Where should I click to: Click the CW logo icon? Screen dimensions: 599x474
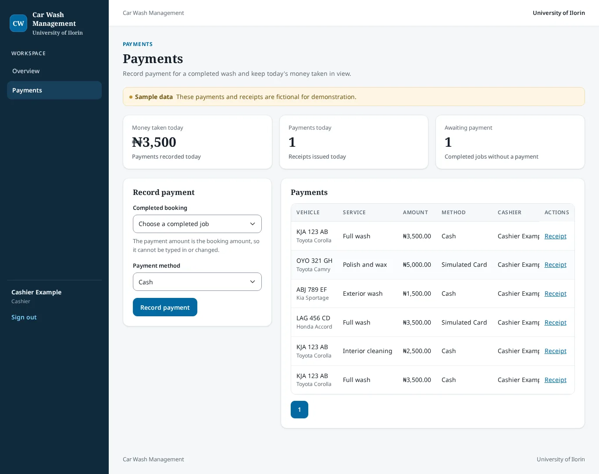[18, 23]
